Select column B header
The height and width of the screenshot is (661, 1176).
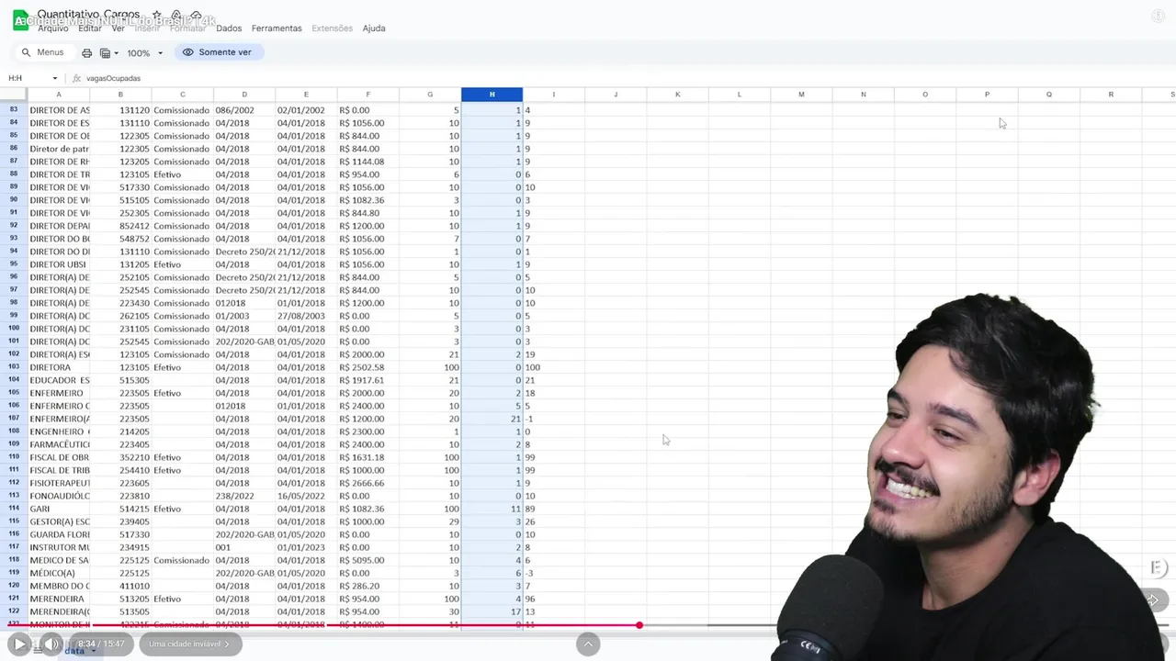(x=120, y=95)
